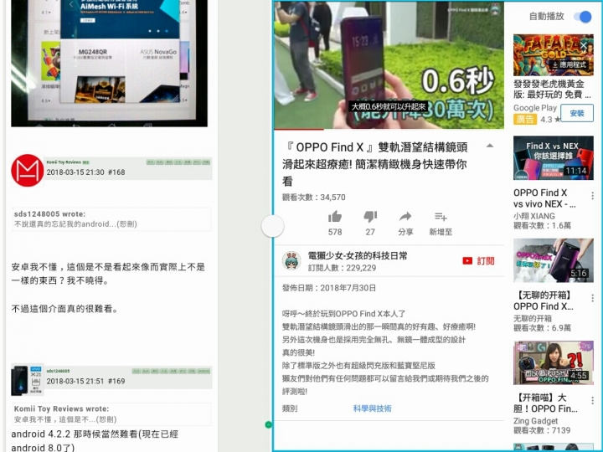Tap the OPPO Find X video player
This screenshot has height=452, width=603.
point(389,65)
